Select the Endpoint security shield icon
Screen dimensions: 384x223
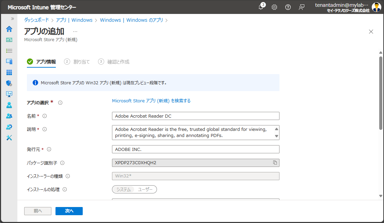tap(9, 83)
